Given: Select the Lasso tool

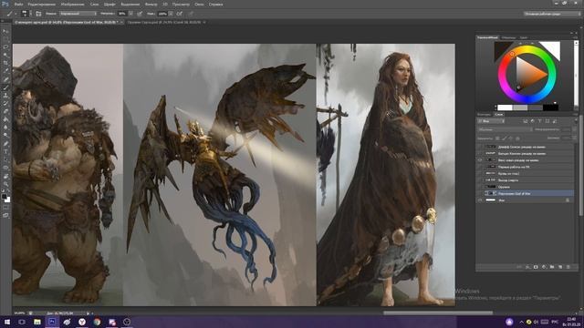Looking at the screenshot, I should pos(5,46).
